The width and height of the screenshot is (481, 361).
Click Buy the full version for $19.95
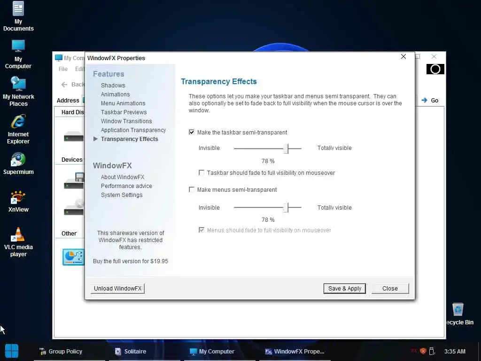(131, 261)
